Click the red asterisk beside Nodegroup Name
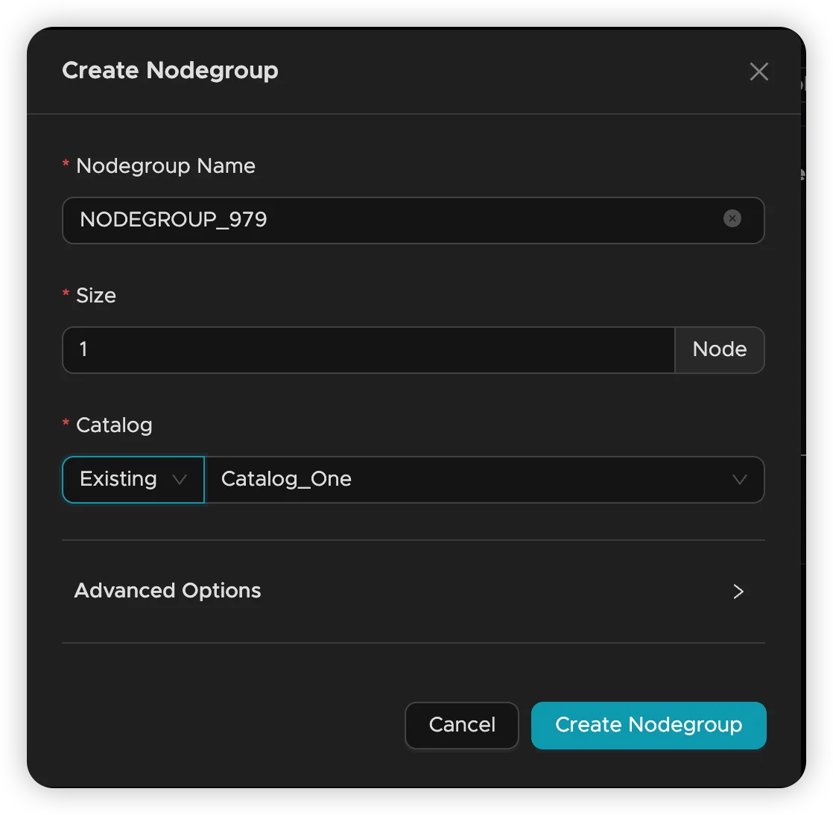The width and height of the screenshot is (833, 815). [66, 165]
